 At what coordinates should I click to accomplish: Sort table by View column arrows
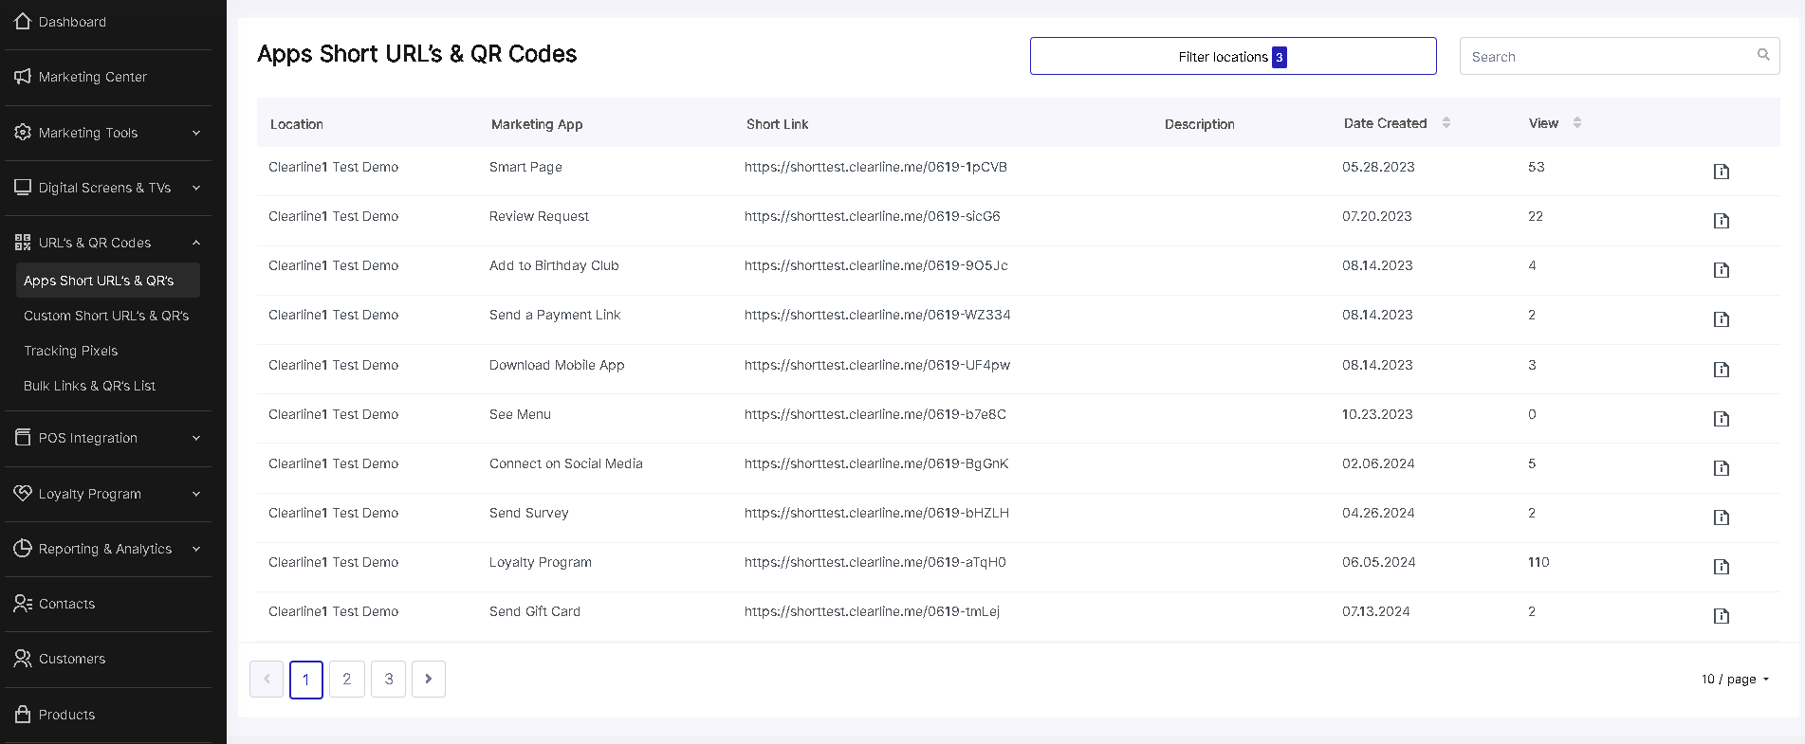tap(1577, 122)
